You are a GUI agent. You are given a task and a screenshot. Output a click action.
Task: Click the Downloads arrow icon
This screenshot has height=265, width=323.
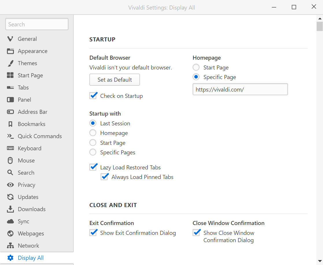(x=10, y=209)
